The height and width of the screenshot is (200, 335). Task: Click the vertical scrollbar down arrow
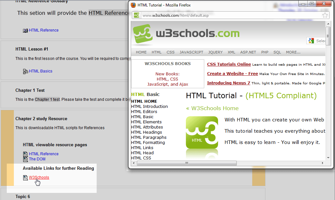pos(328,158)
